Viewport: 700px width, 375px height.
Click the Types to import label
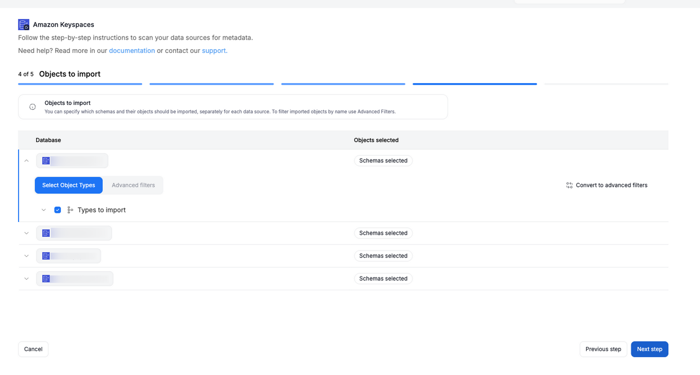pos(102,210)
